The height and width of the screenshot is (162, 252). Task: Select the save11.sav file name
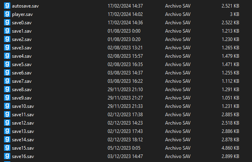pos(23,114)
